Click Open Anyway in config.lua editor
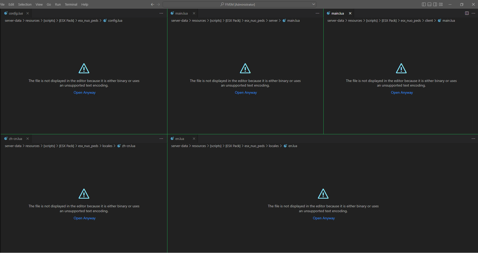This screenshot has height=253, width=478. click(x=85, y=93)
